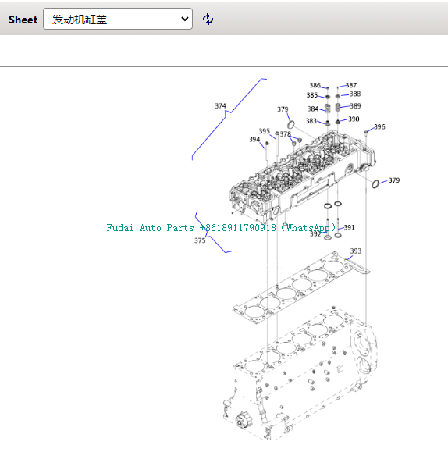Click the 379 label right of cylinder head
Viewport: 448px width, 452px height.
tap(394, 180)
